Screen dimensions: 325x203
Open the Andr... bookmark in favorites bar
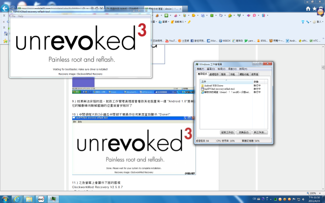pos(291,41)
